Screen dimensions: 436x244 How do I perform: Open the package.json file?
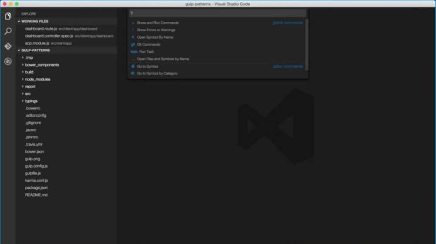[x=36, y=188]
